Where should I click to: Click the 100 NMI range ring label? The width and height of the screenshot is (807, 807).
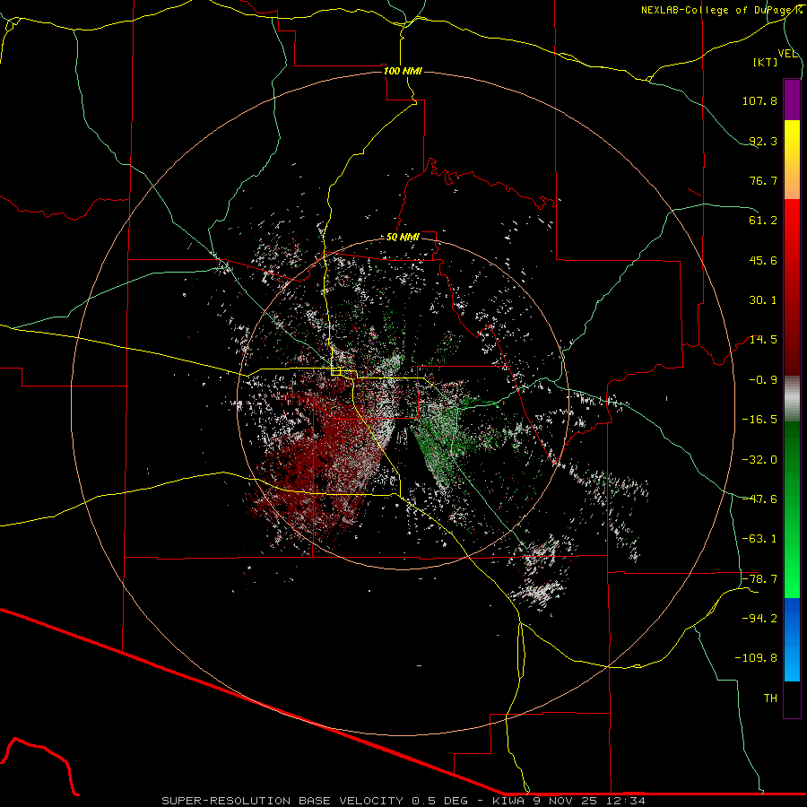[x=403, y=71]
